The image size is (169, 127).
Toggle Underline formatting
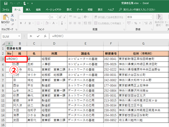pyautogui.click(x=29, y=23)
